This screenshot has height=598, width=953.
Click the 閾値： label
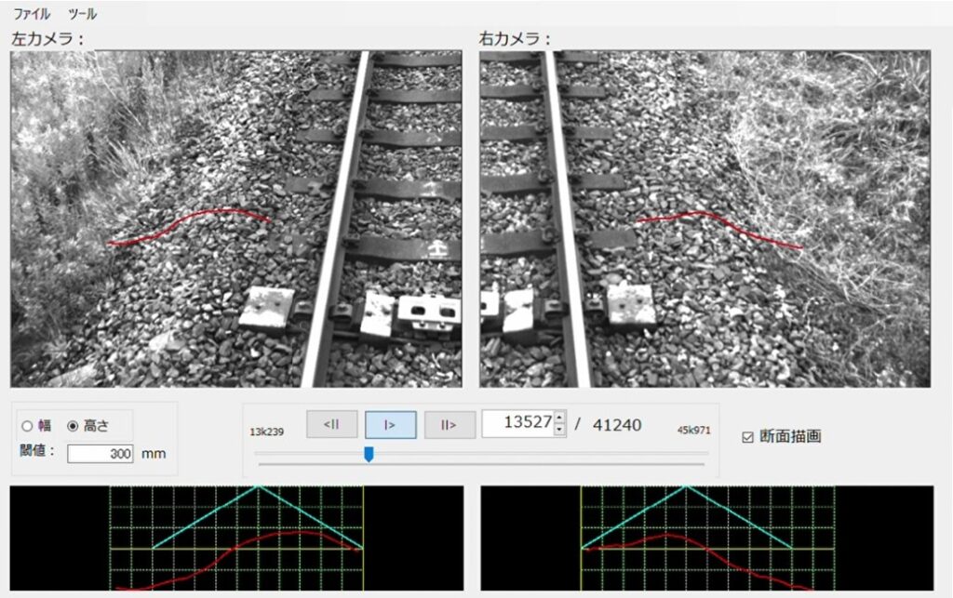[37, 451]
